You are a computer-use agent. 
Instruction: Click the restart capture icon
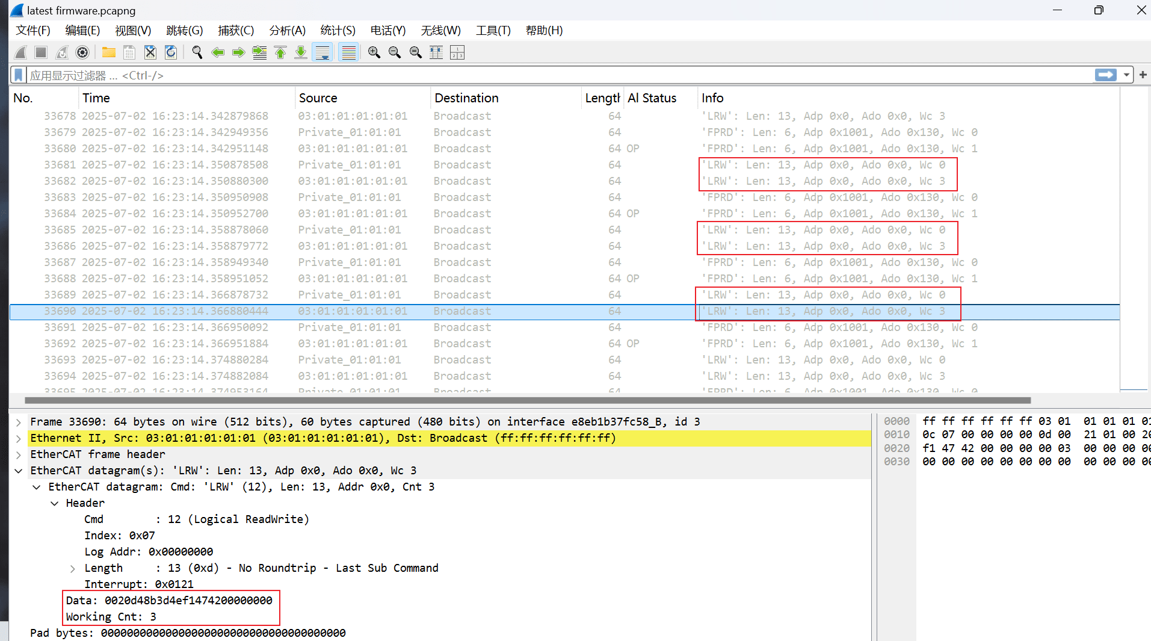62,52
